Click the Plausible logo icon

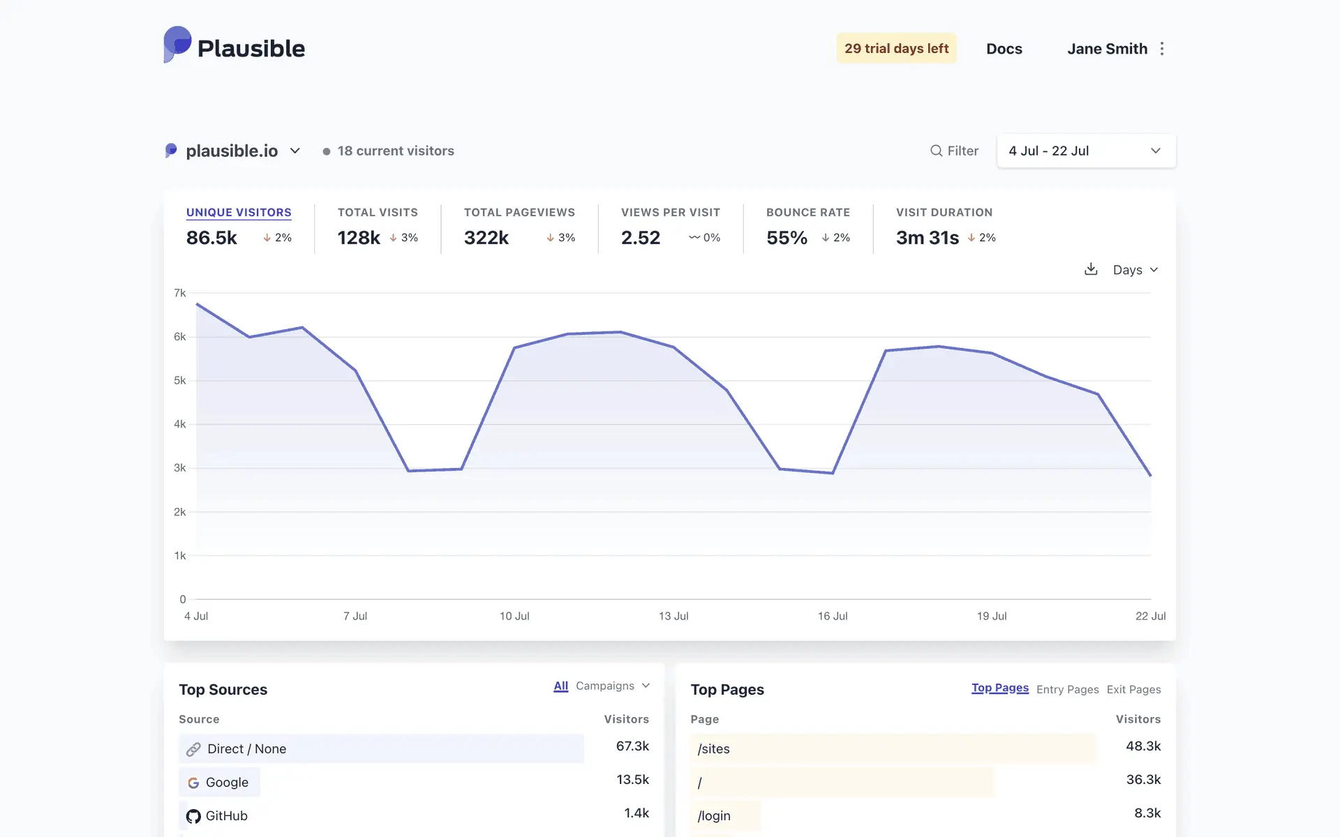(x=177, y=45)
